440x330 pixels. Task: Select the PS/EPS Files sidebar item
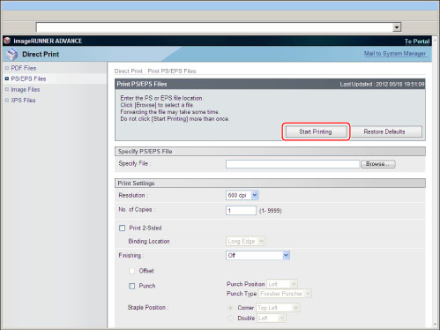pos(28,79)
